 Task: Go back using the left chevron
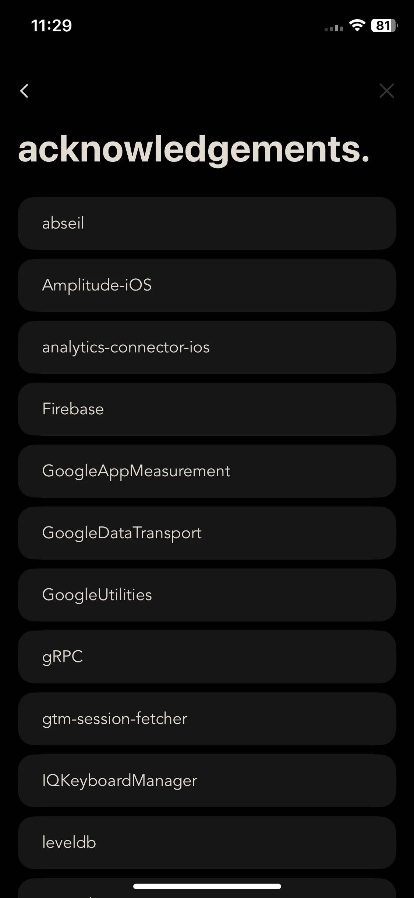pyautogui.click(x=24, y=91)
